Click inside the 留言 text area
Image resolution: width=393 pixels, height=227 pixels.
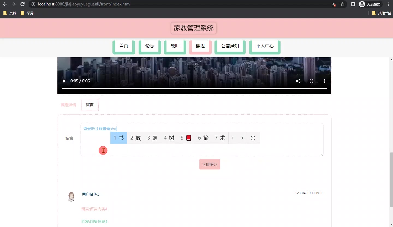coord(202,140)
